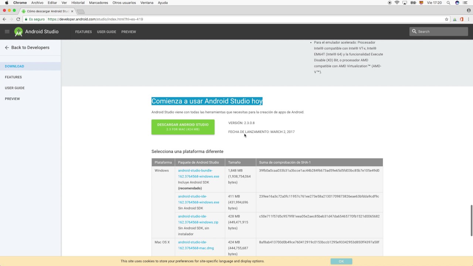This screenshot has height=266, width=473.
Task: Open PREVIEW in the top navigation
Action: pyautogui.click(x=129, y=32)
